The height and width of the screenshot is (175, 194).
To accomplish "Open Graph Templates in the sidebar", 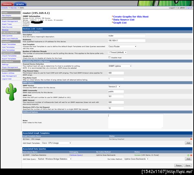I will 9,44.
